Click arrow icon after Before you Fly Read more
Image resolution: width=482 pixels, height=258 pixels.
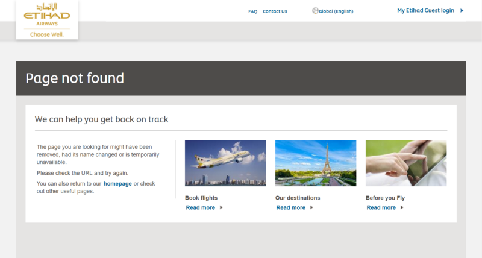(402, 207)
